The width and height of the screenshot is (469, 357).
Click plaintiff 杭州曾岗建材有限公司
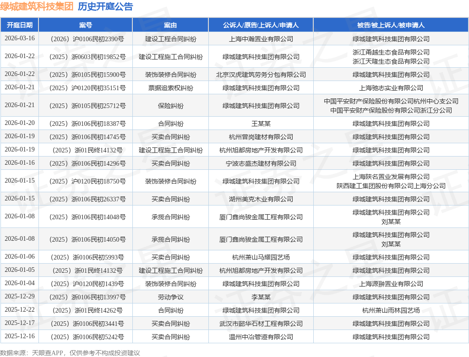click(x=261, y=137)
